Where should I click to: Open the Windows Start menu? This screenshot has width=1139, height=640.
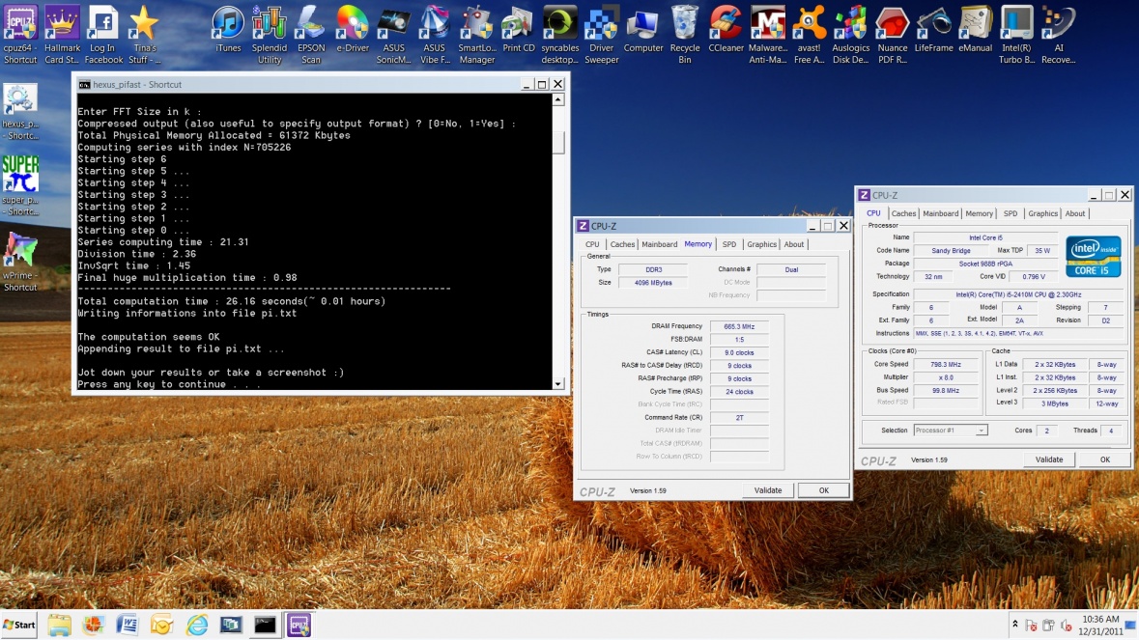point(19,625)
